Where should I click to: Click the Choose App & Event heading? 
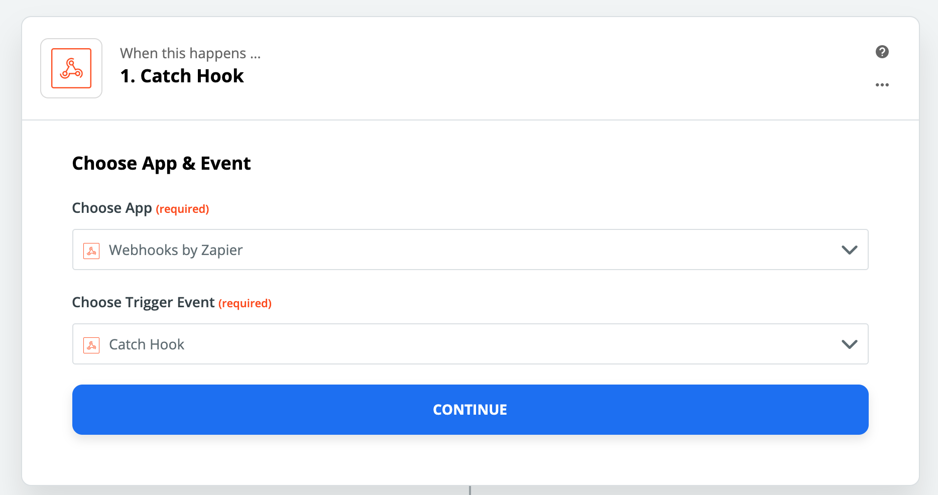tap(161, 163)
